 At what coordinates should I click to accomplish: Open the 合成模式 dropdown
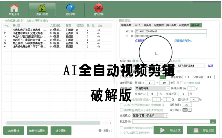(150, 115)
